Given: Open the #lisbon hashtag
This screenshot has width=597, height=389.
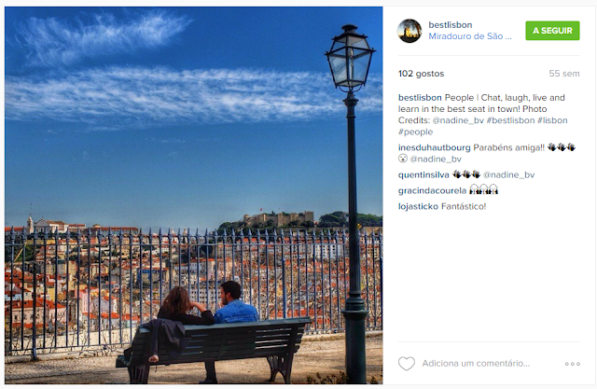Looking at the screenshot, I should 552,120.
